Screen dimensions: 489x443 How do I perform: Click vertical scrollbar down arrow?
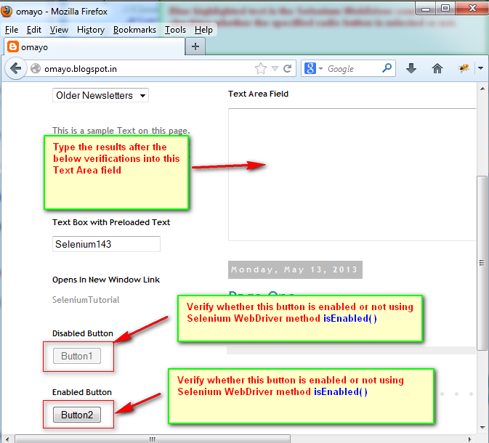coord(482,428)
